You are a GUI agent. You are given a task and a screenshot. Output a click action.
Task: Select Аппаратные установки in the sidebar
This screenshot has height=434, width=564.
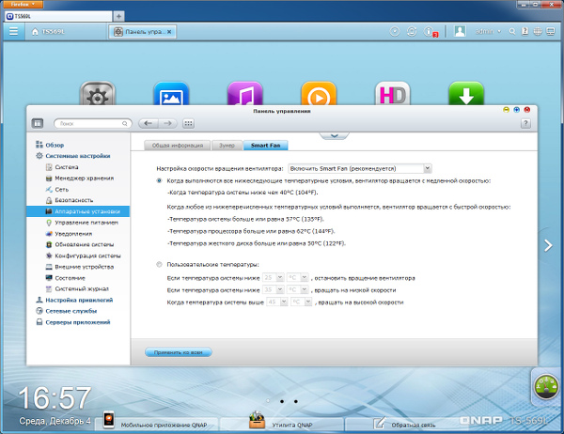[x=78, y=211]
